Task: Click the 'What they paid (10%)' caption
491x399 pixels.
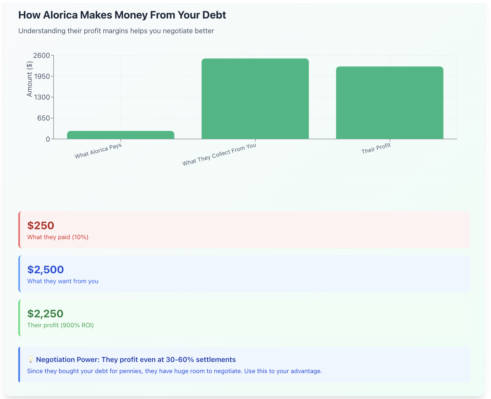Action: point(58,237)
